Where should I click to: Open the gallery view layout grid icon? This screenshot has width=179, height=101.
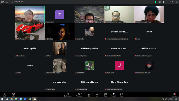click(163, 2)
